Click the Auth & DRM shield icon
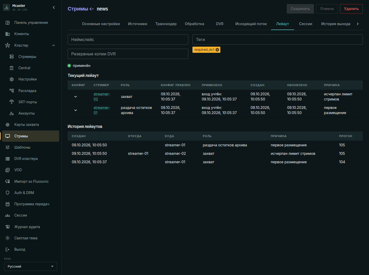 (x=8, y=193)
